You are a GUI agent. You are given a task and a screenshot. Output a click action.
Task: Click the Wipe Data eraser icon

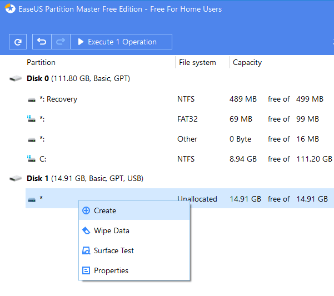tap(86, 230)
